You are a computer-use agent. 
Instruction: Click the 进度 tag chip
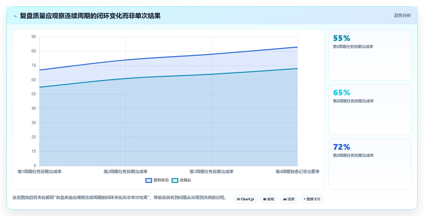coord(289,199)
